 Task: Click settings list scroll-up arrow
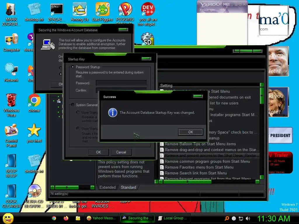(262, 85)
